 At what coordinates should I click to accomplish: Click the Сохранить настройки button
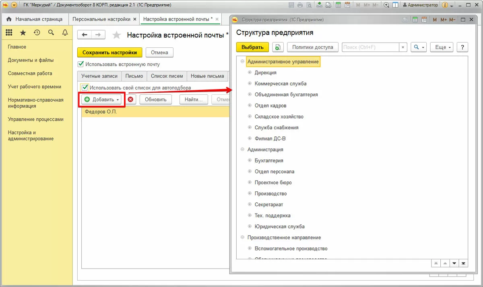tap(110, 53)
